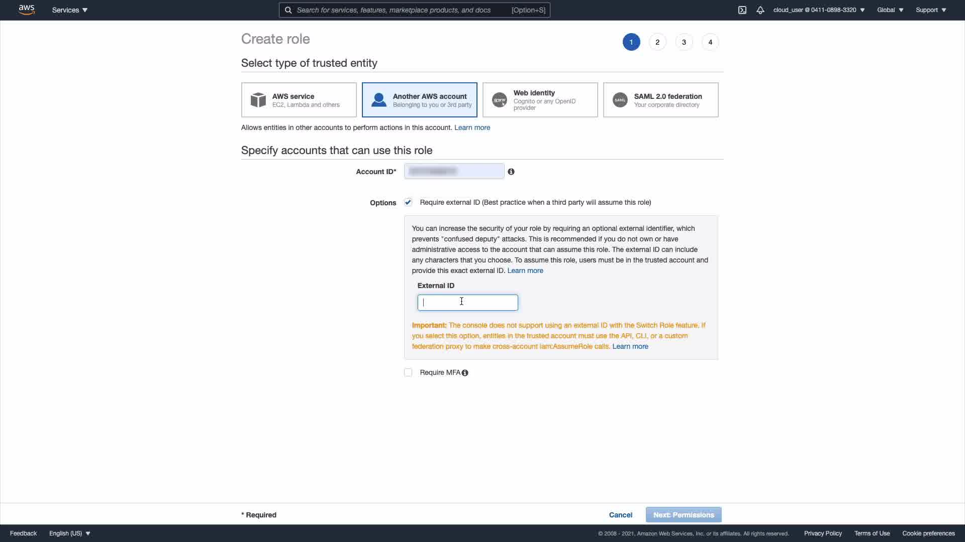Click info icon beside Account ID
The image size is (965, 542).
pos(511,172)
